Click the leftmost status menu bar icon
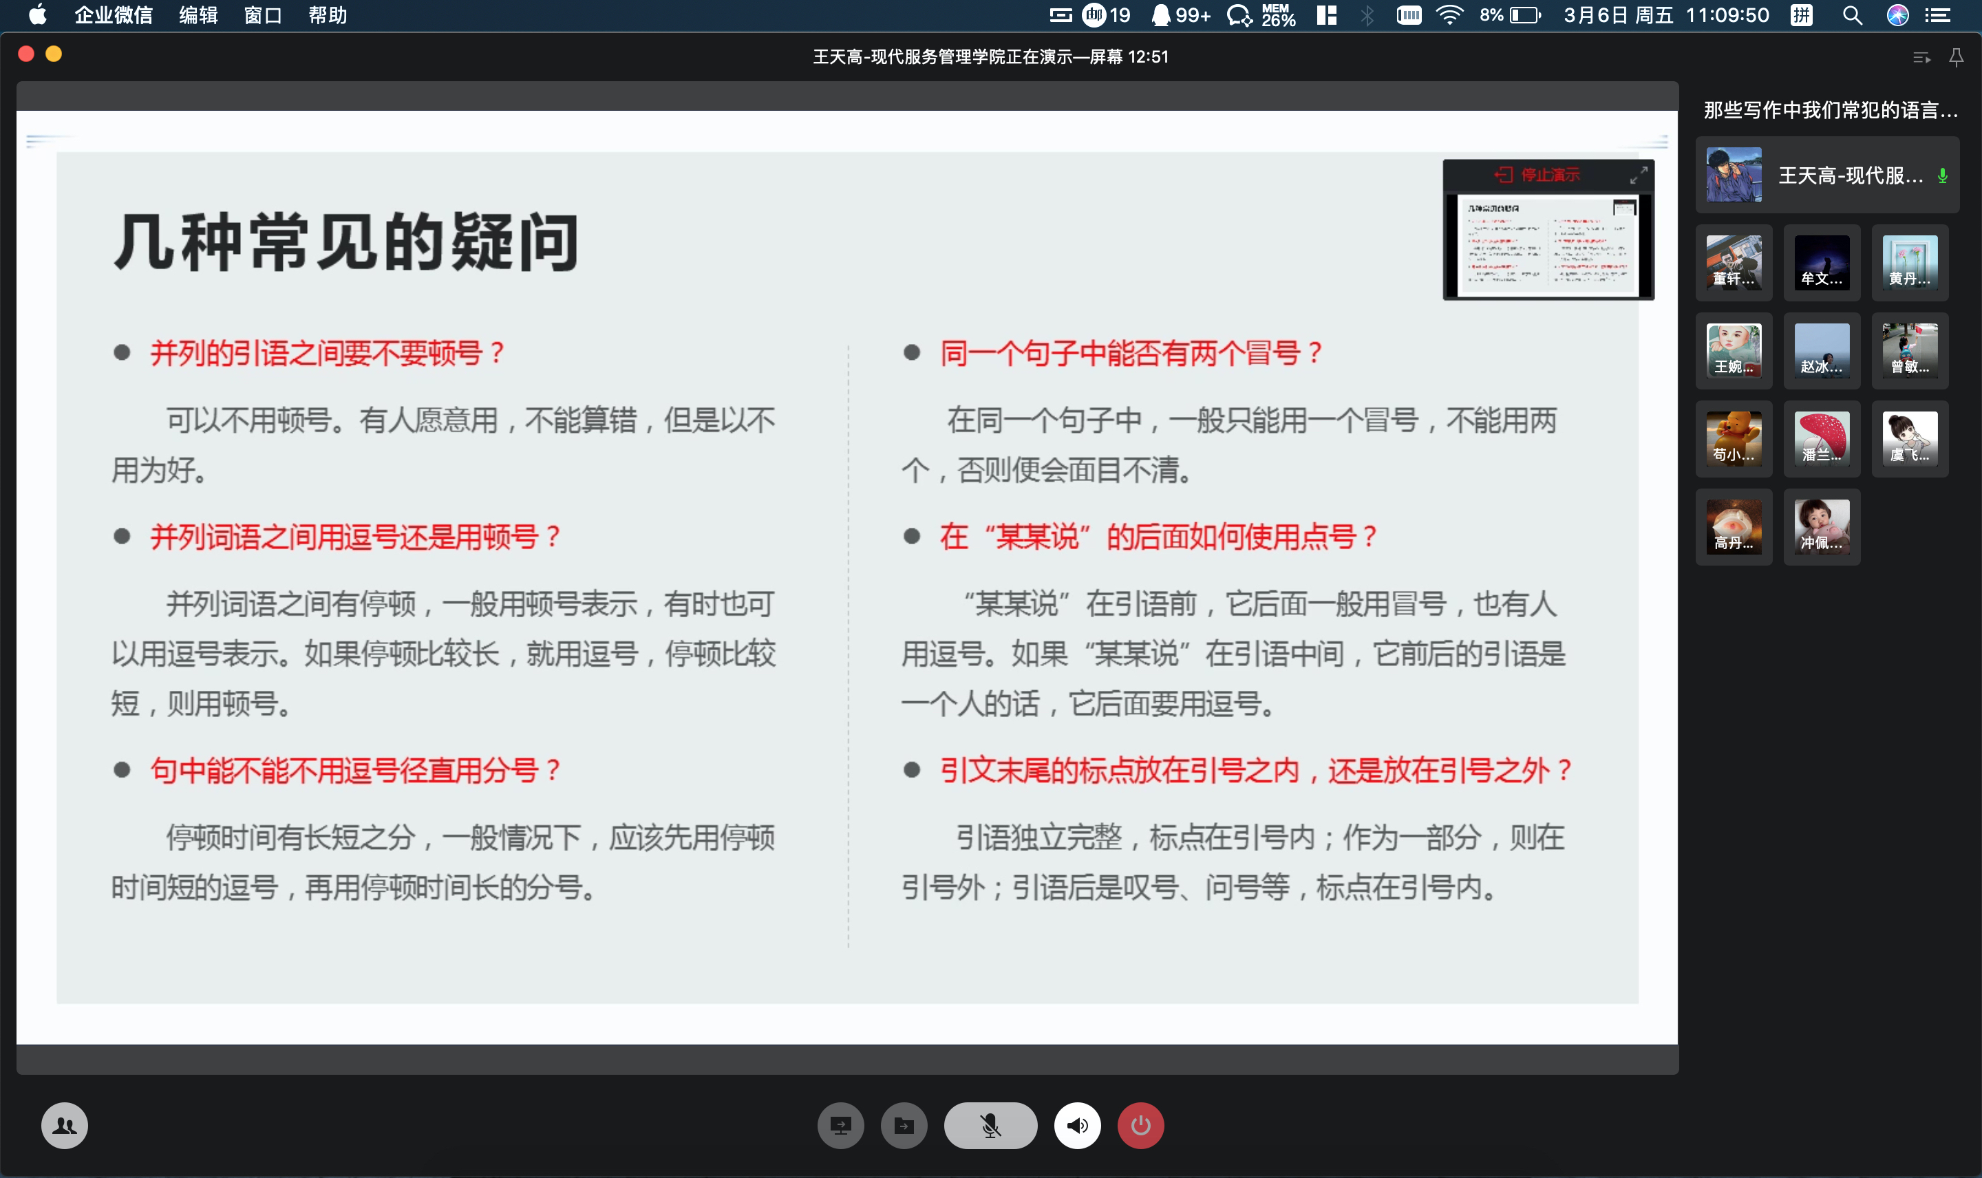1982x1178 pixels. coord(1060,15)
